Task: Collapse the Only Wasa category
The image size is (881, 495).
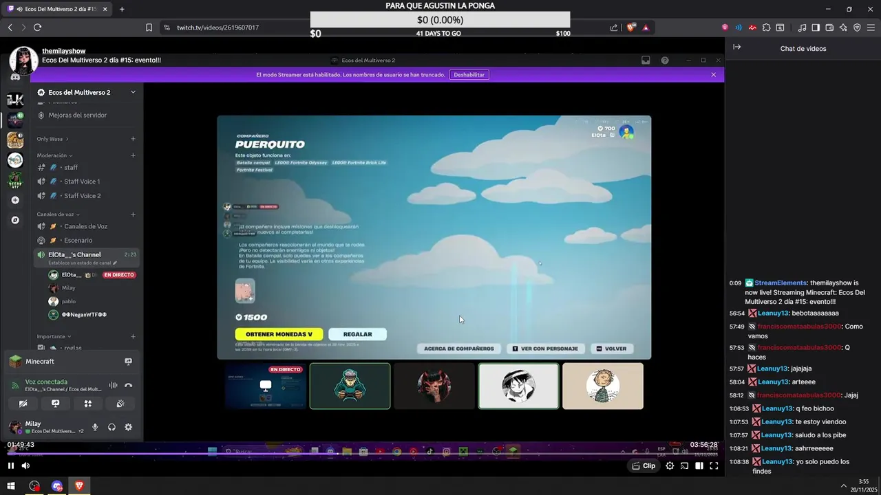Action: pyautogui.click(x=52, y=139)
